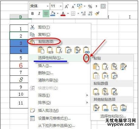Click the accounting number format icon
The width and height of the screenshot is (139, 129).
point(80,6)
